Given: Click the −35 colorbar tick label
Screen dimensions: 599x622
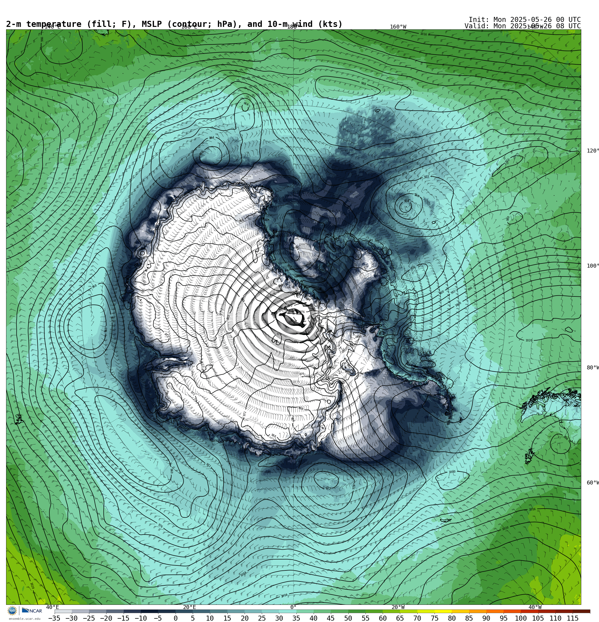Looking at the screenshot, I should 54,618.
